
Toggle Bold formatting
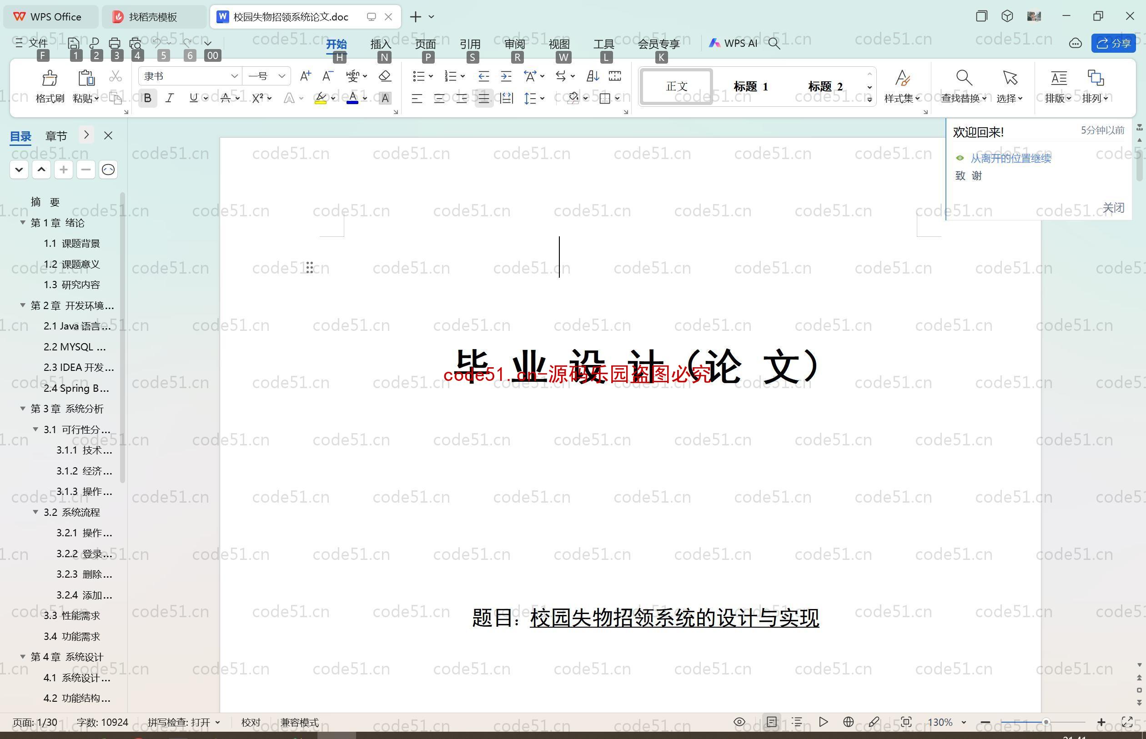[x=148, y=98]
